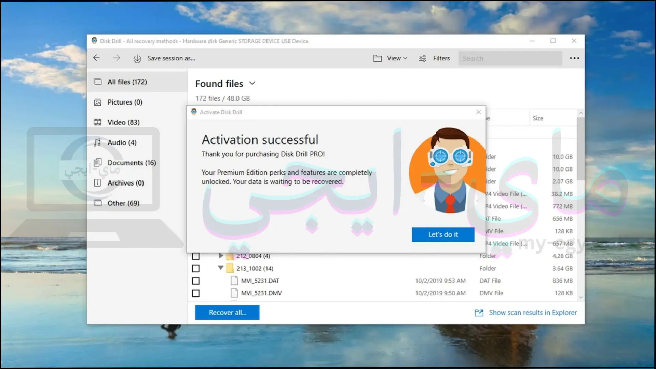Click the Audio music-note icon
The image size is (656, 369).
tap(98, 142)
